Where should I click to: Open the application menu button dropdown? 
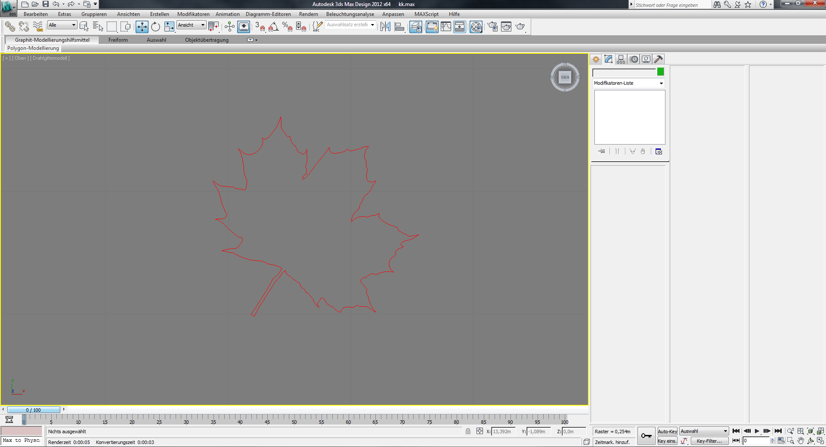(9, 8)
